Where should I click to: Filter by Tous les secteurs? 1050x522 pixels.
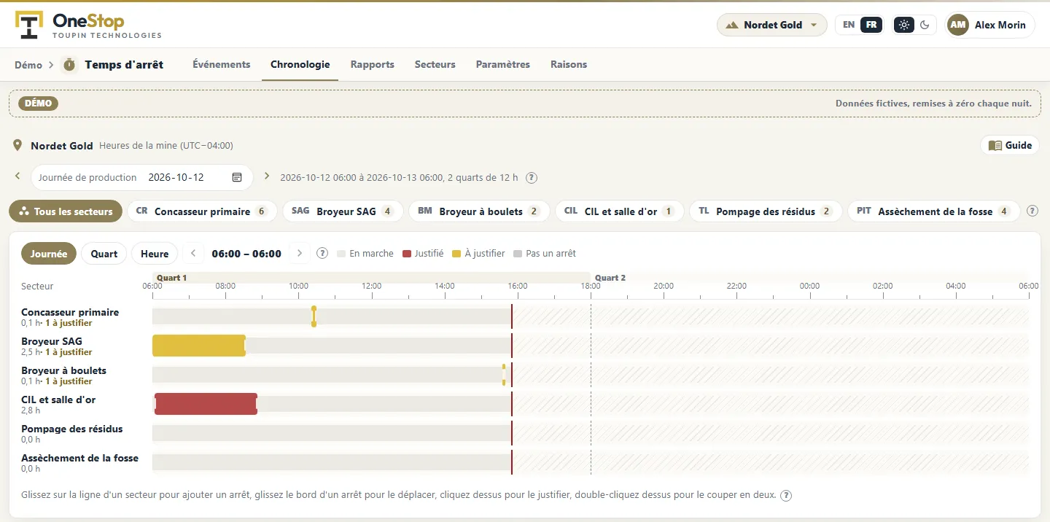(x=66, y=211)
